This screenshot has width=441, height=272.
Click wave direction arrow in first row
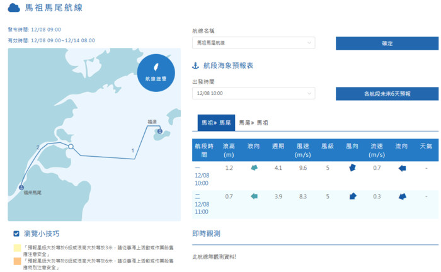[255, 168]
